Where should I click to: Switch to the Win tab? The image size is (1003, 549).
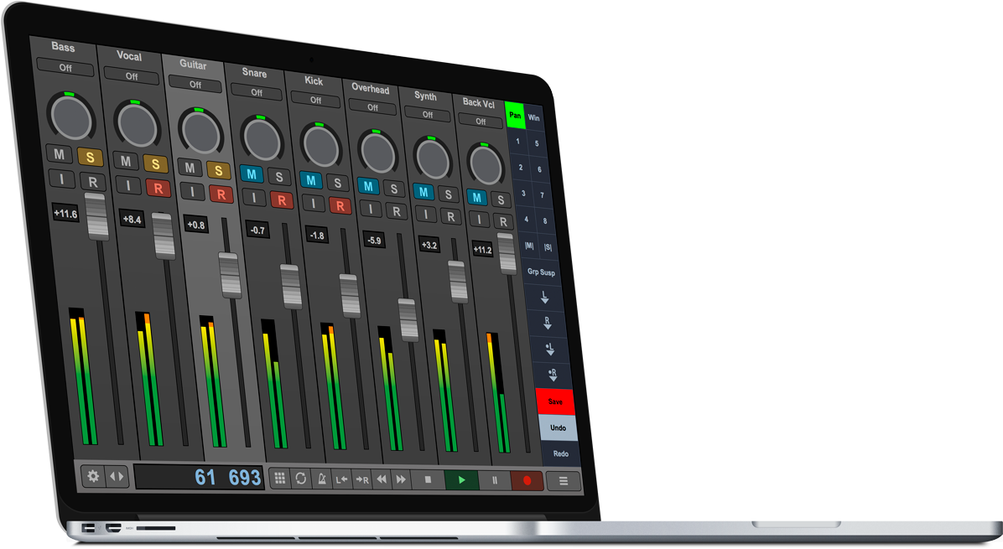[x=533, y=117]
